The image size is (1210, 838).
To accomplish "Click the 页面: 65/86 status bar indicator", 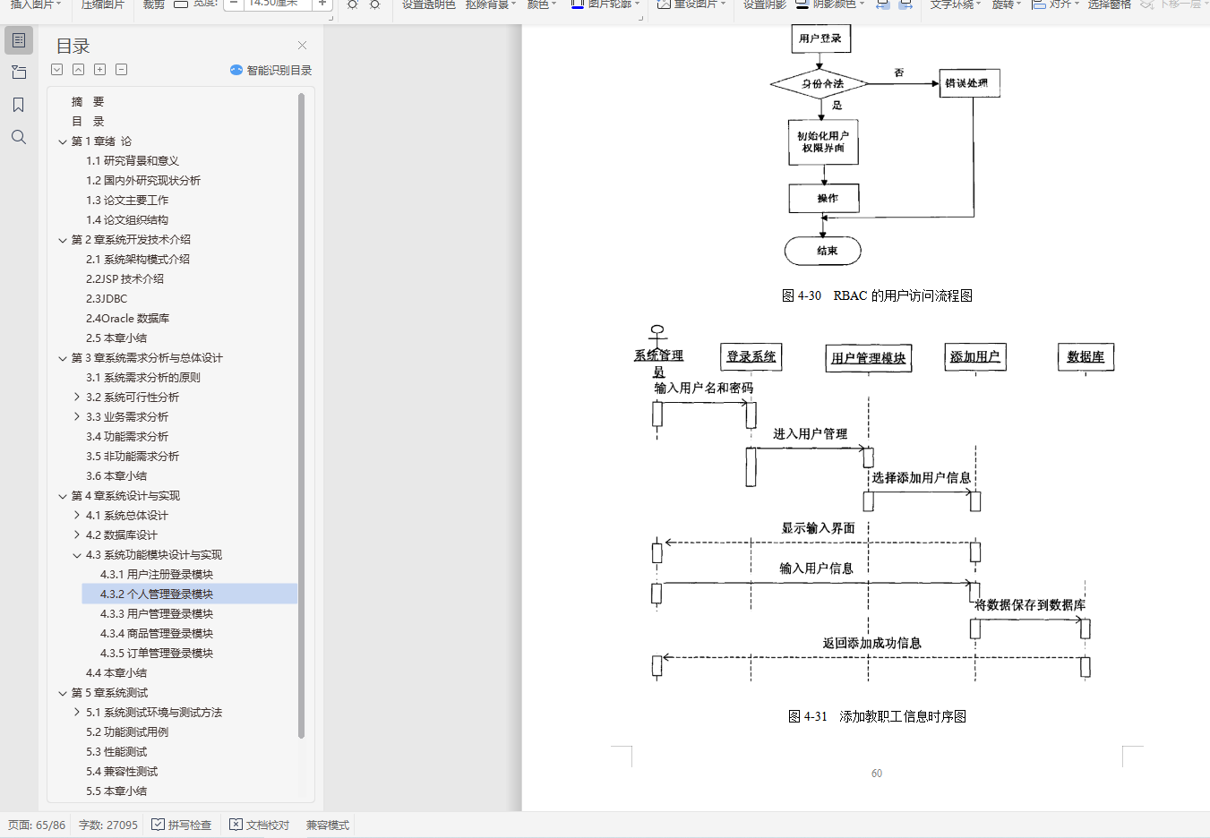I will (37, 825).
